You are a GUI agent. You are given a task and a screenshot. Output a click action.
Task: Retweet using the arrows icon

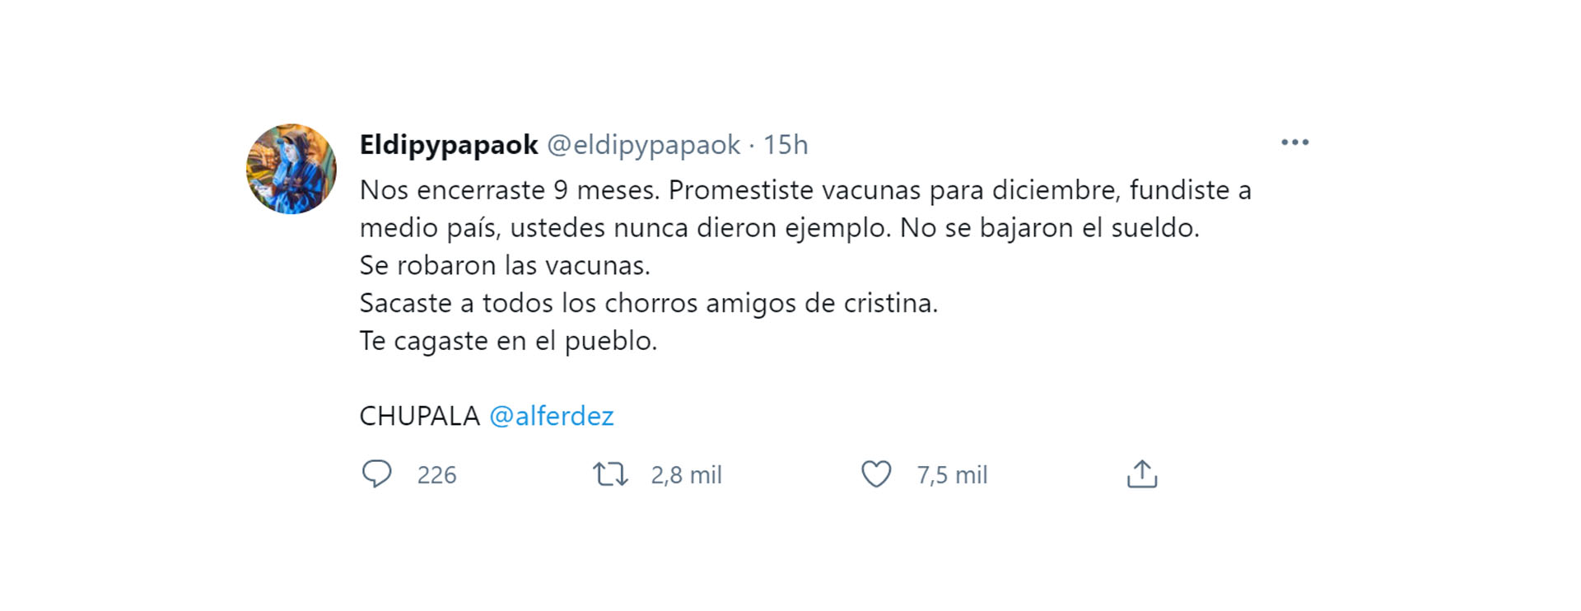click(610, 474)
